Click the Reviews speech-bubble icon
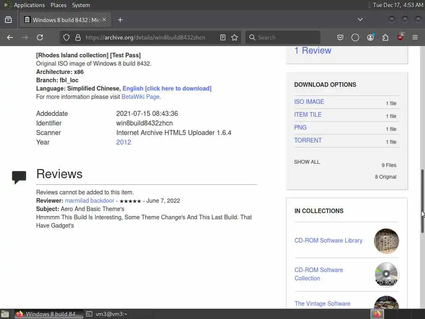The height and width of the screenshot is (319, 425). pyautogui.click(x=19, y=177)
